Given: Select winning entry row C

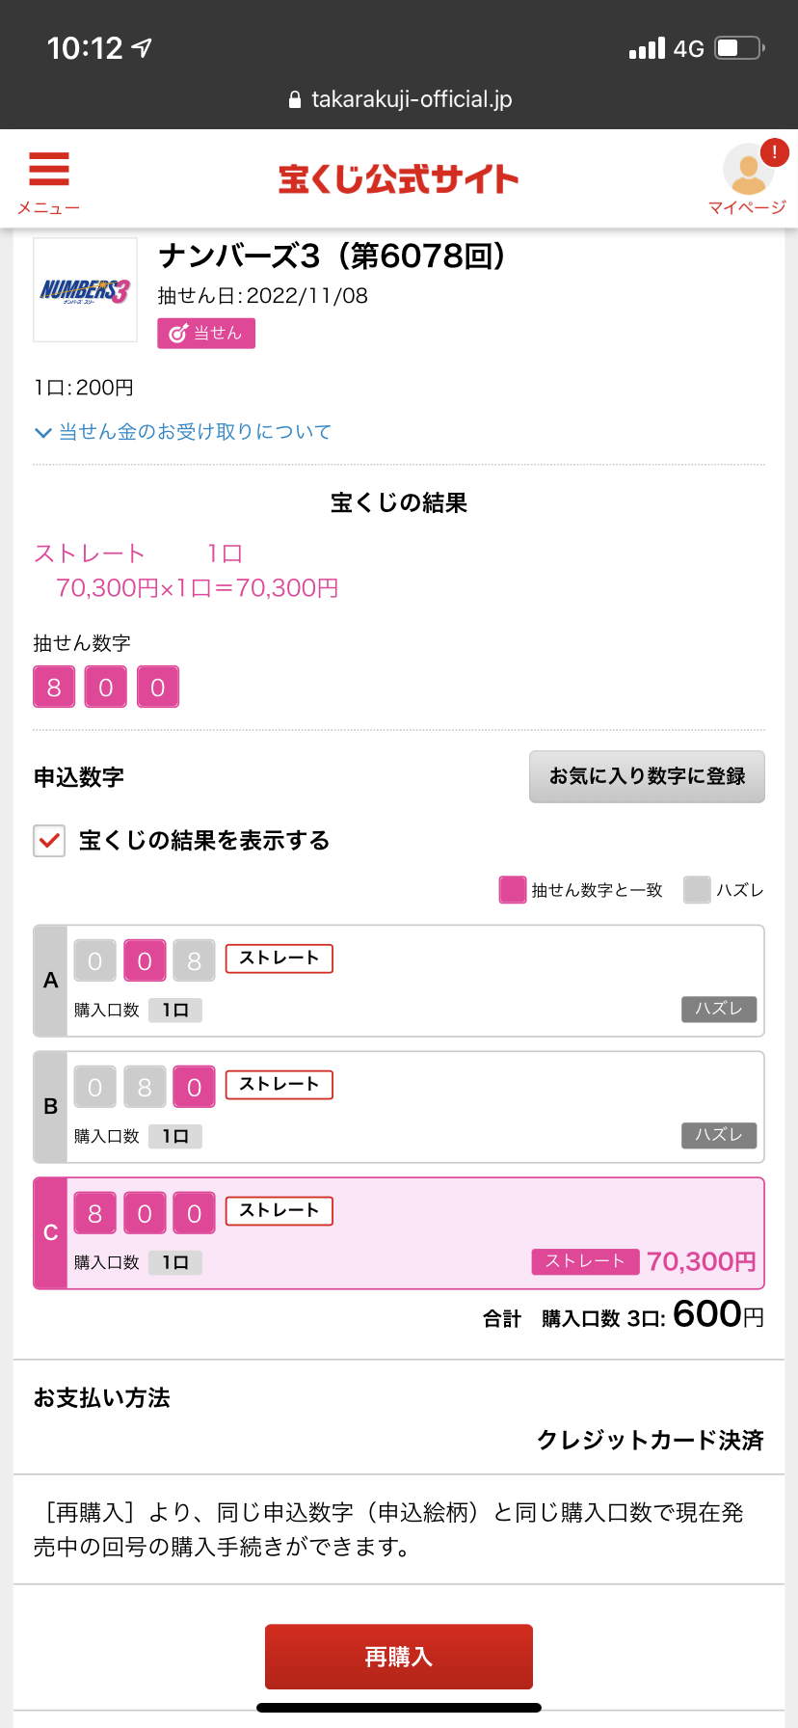Looking at the screenshot, I should click(399, 1233).
